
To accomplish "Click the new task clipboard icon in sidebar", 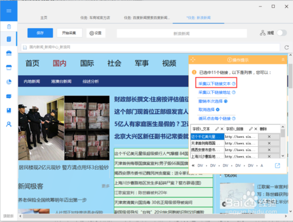I will click(x=9, y=26).
